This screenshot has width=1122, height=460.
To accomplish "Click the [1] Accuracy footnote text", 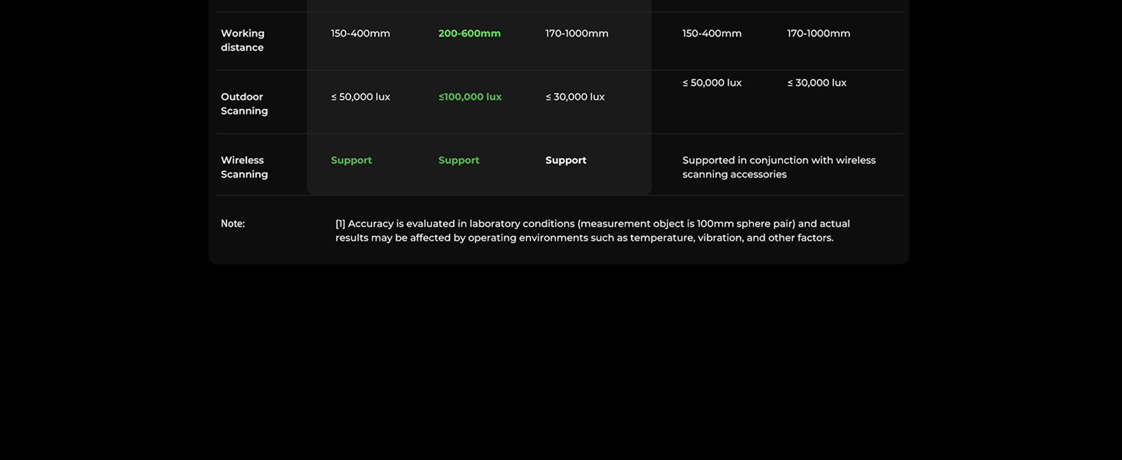I will (592, 231).
